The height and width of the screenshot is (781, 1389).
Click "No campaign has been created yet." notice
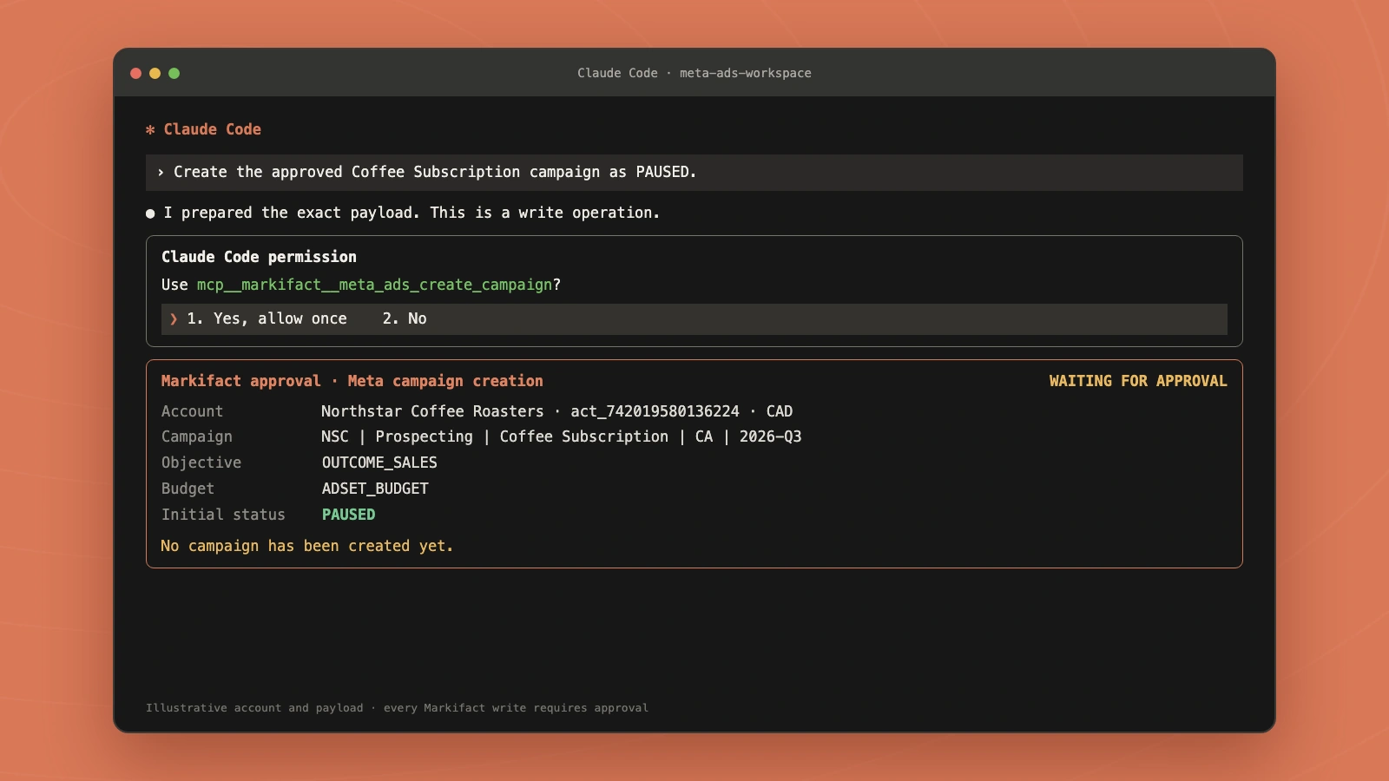pyautogui.click(x=306, y=546)
